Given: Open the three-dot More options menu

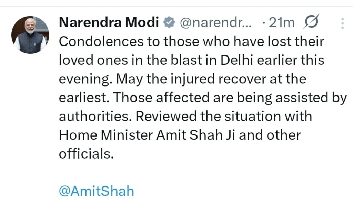Looking at the screenshot, I should pyautogui.click(x=342, y=23).
